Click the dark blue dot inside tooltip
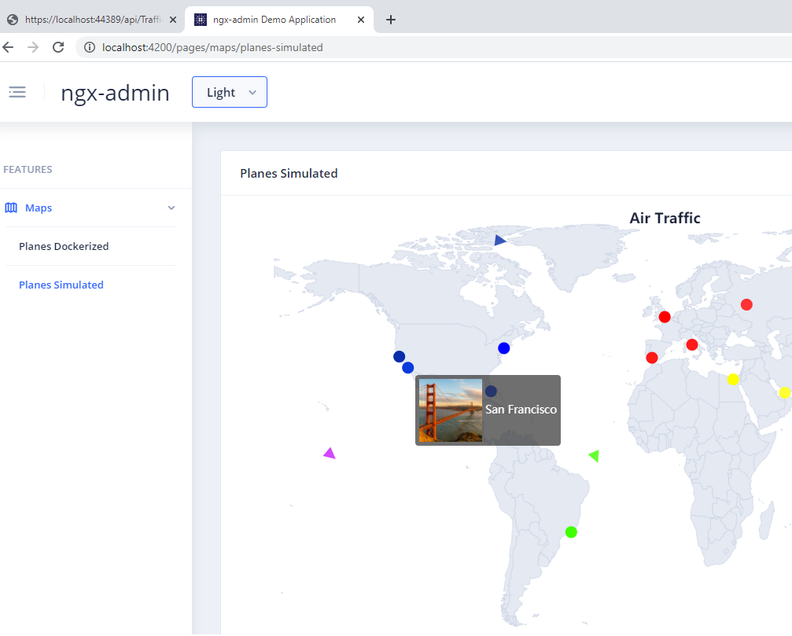 [491, 392]
